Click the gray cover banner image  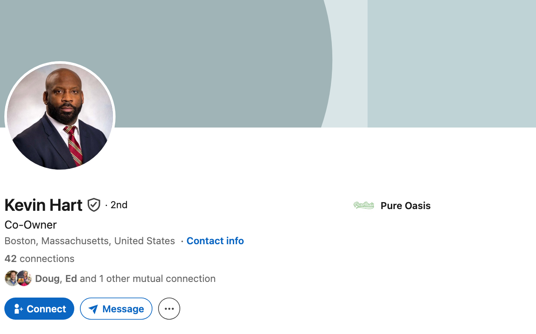[261, 52]
